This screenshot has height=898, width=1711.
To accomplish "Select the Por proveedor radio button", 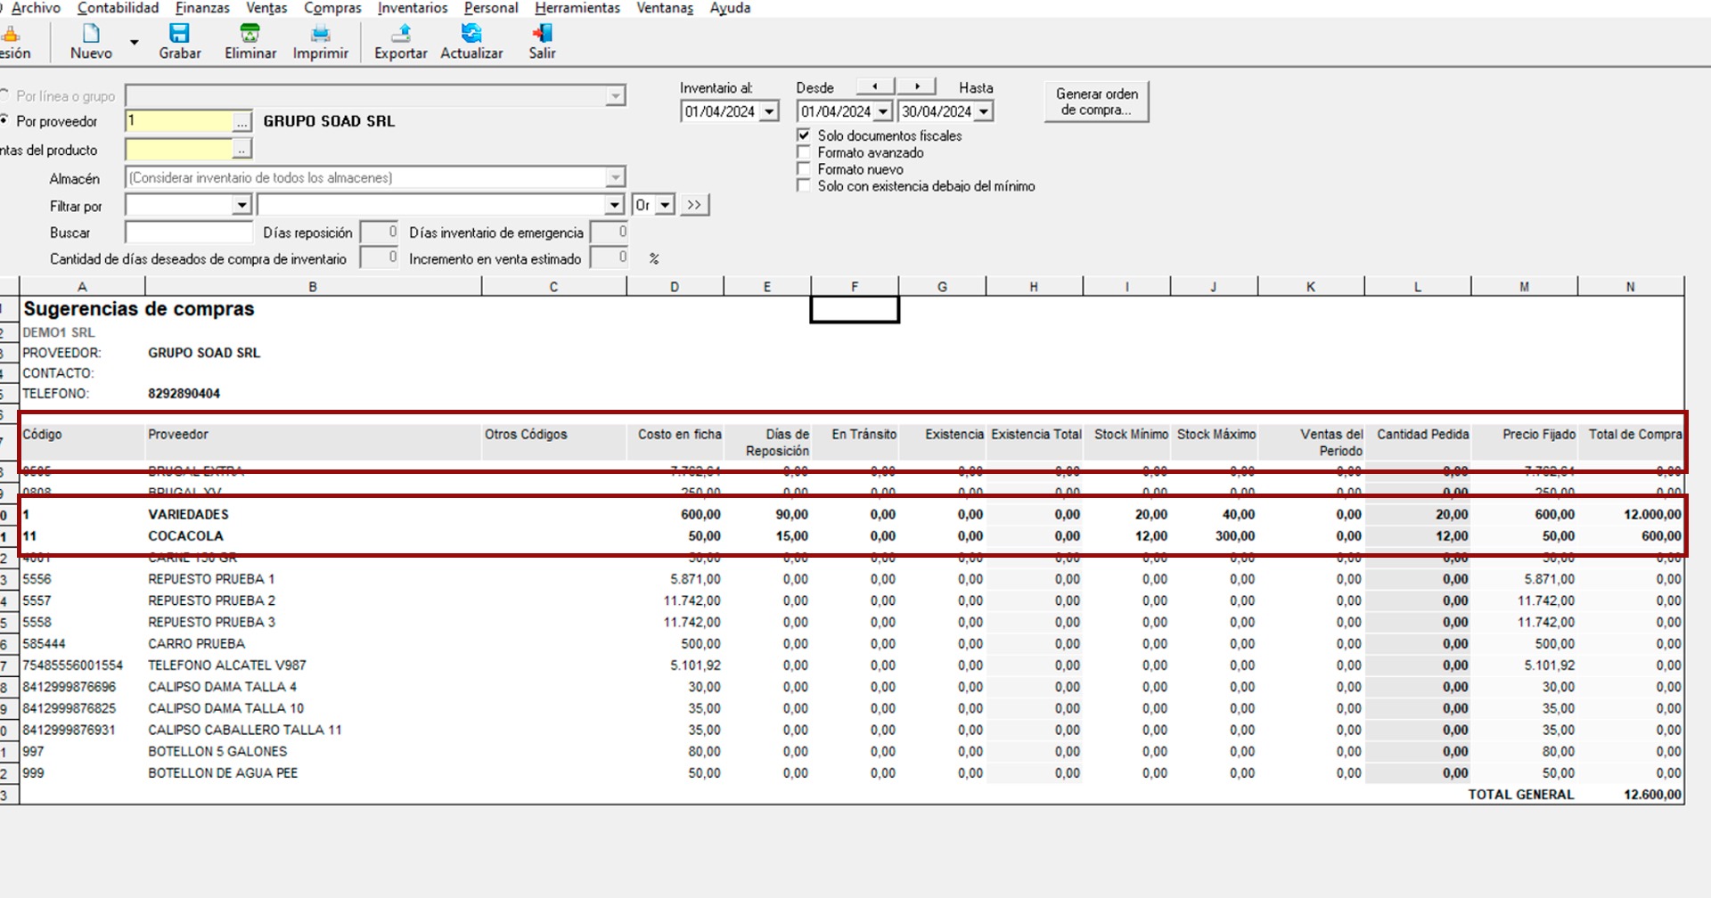I will pos(4,121).
